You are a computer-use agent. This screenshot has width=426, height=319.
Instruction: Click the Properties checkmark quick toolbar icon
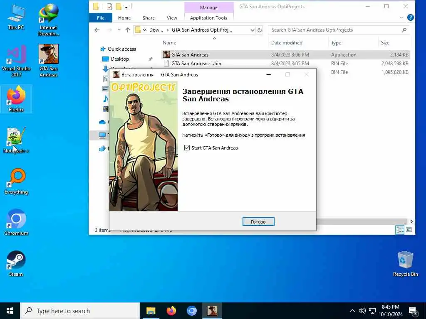click(x=109, y=7)
